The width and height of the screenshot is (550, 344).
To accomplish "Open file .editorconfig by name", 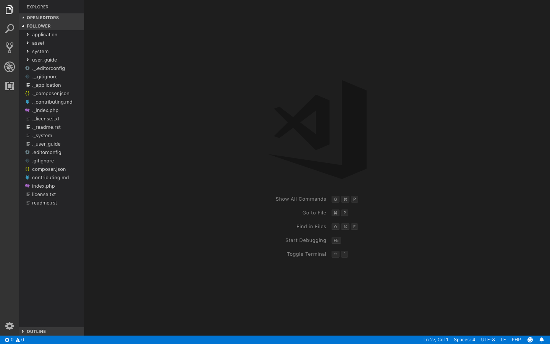I will coord(47,153).
